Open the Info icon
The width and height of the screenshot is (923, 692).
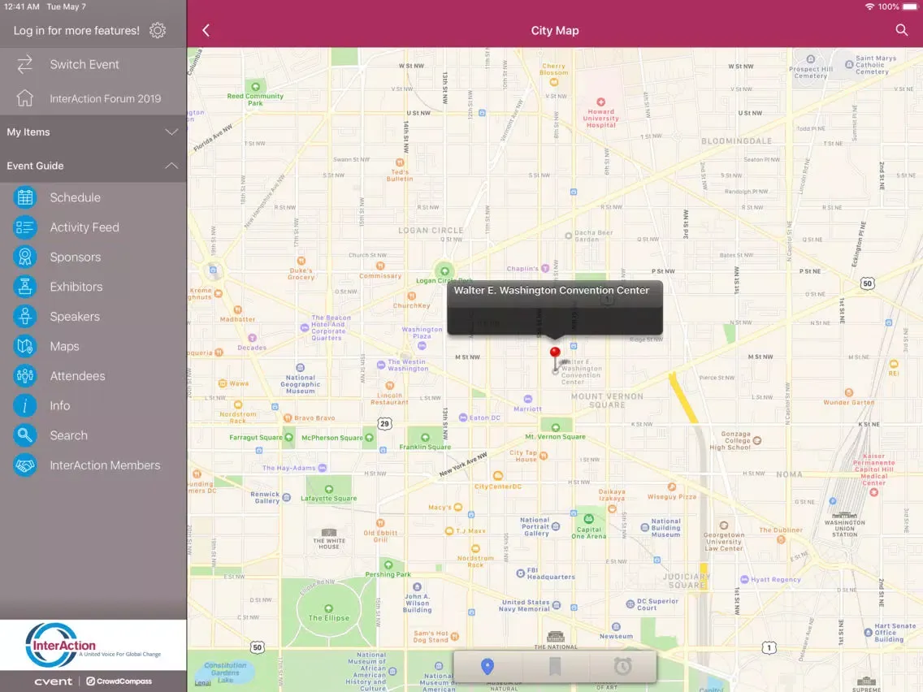pos(24,405)
